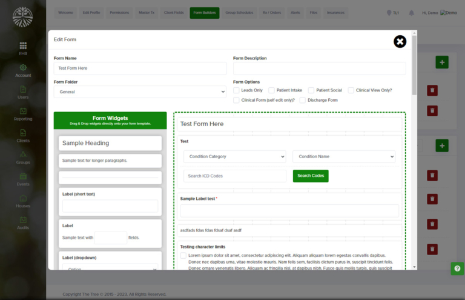Open Reporting from the sidebar

point(23,112)
